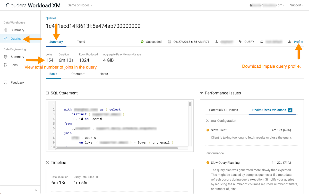Click the Profile download link

coord(298,42)
